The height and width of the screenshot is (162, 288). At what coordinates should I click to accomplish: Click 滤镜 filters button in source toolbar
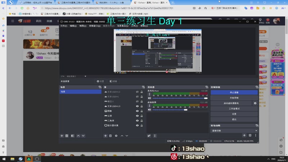click(113, 81)
